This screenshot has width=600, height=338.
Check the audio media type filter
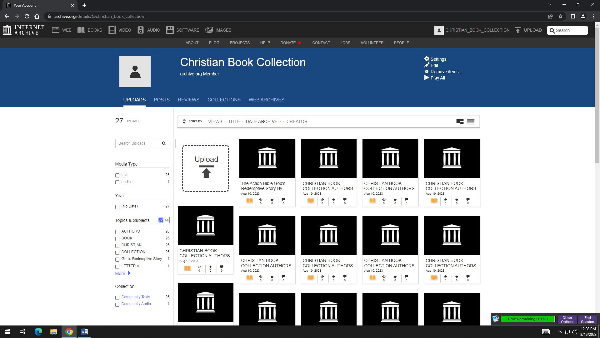[117, 182]
